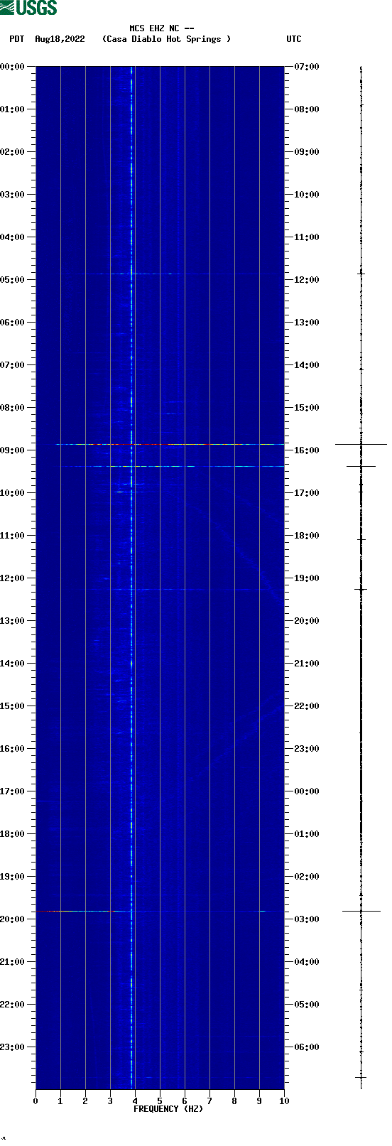Click the '00:00' PDT time label
This screenshot has width=392, height=1146.
(13, 67)
